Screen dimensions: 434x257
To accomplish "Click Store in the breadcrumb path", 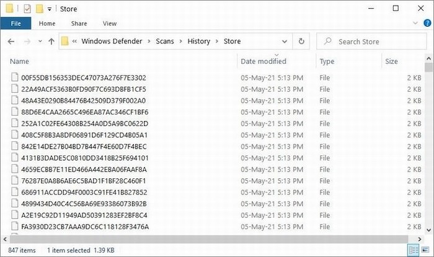I will (x=232, y=41).
